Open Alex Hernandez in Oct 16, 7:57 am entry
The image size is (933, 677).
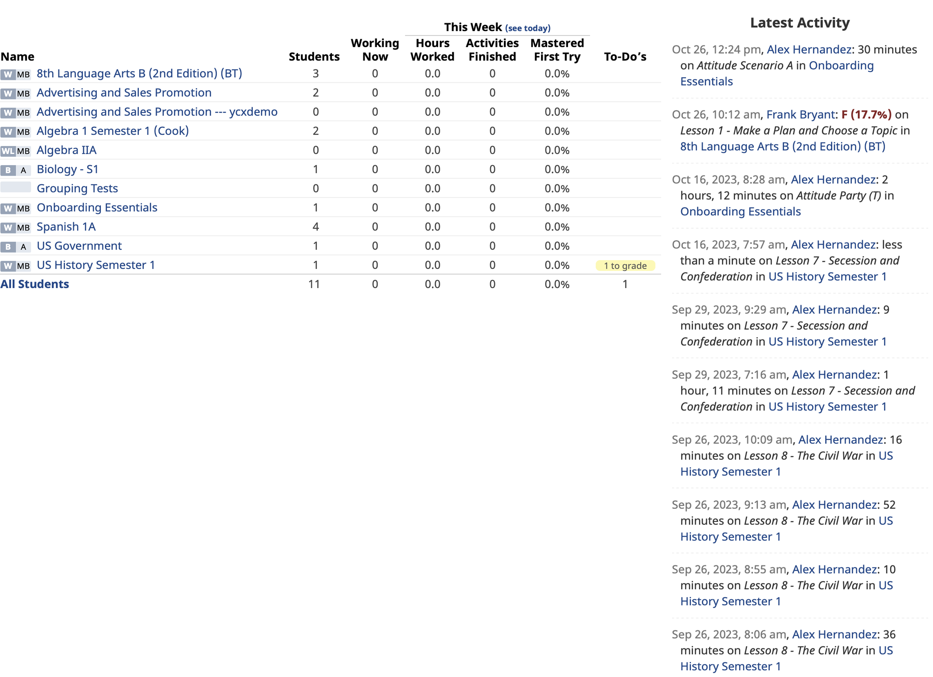pyautogui.click(x=834, y=245)
